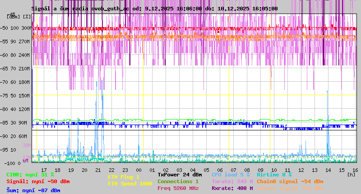Click the '23' hour label on x-axis
Viewport: 361px width, 194px height.
coord(125,170)
